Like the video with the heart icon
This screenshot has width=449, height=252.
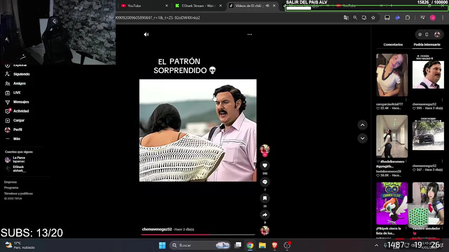click(265, 166)
